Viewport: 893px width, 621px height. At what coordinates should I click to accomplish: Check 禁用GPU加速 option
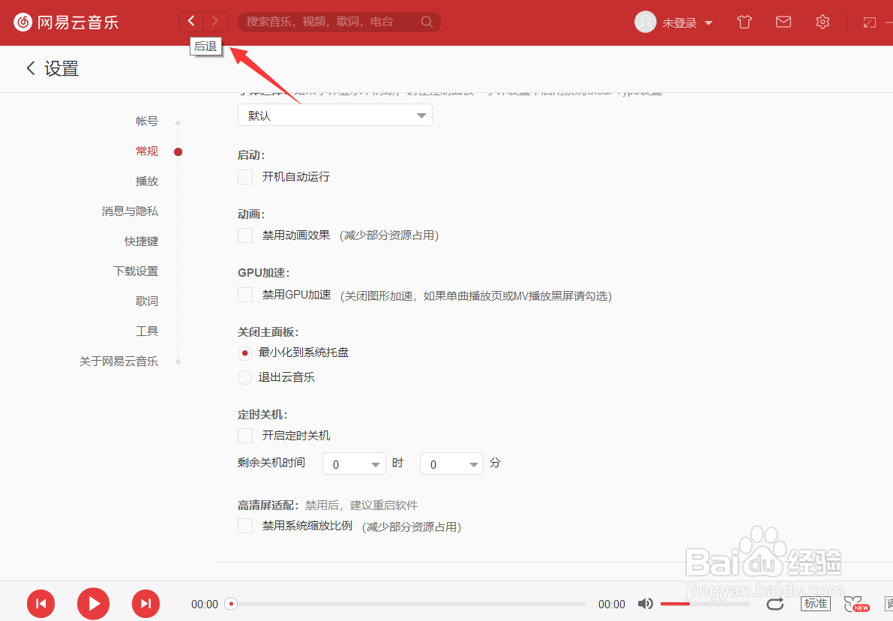(x=244, y=294)
